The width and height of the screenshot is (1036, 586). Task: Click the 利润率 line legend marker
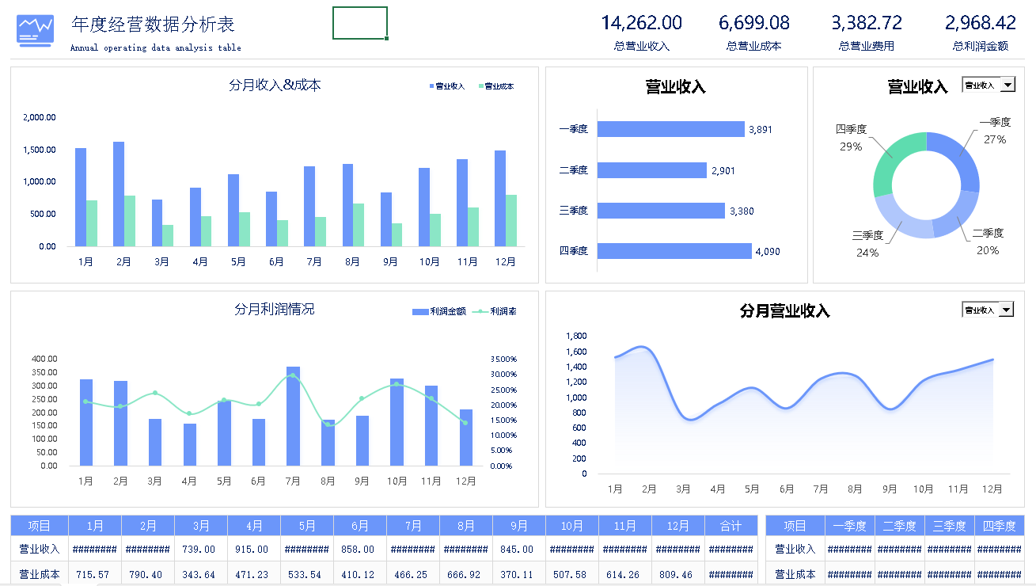pyautogui.click(x=495, y=312)
